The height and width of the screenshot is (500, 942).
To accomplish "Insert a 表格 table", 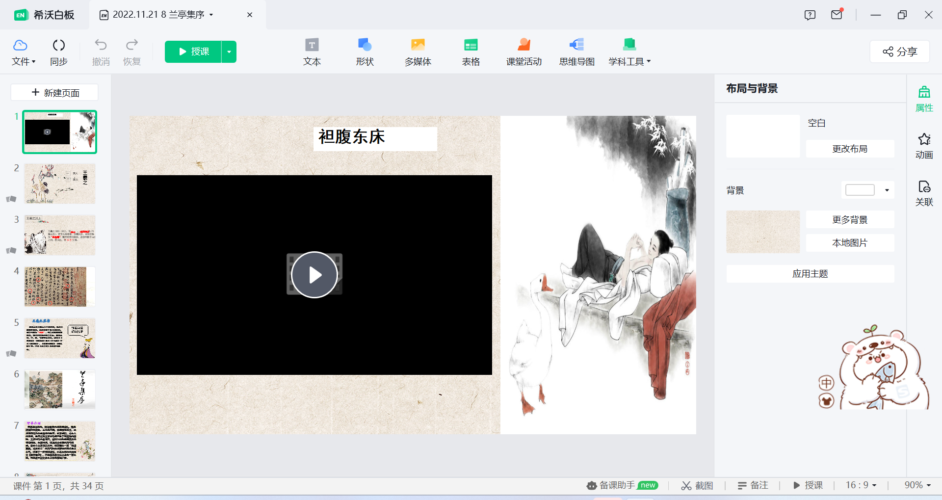I will [x=471, y=52].
